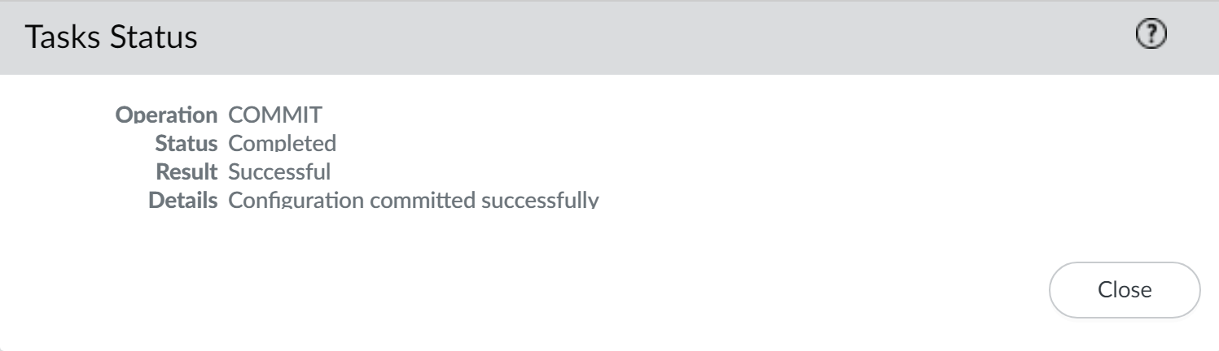Click blank area left of the Operation label
Viewport: 1219px width, 351px height.
point(57,115)
